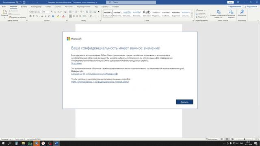Screen dimensions: 260x146
Task: Click the decrease indent icon
Action: click(87, 12)
